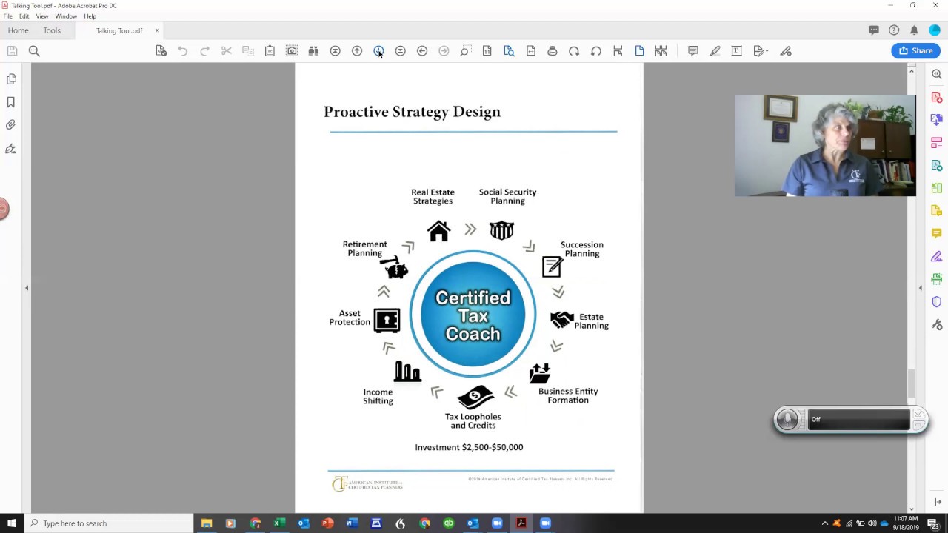This screenshot has height=533, width=948.
Task: Open Fill & Sign tool in right pane
Action: pyautogui.click(x=937, y=256)
